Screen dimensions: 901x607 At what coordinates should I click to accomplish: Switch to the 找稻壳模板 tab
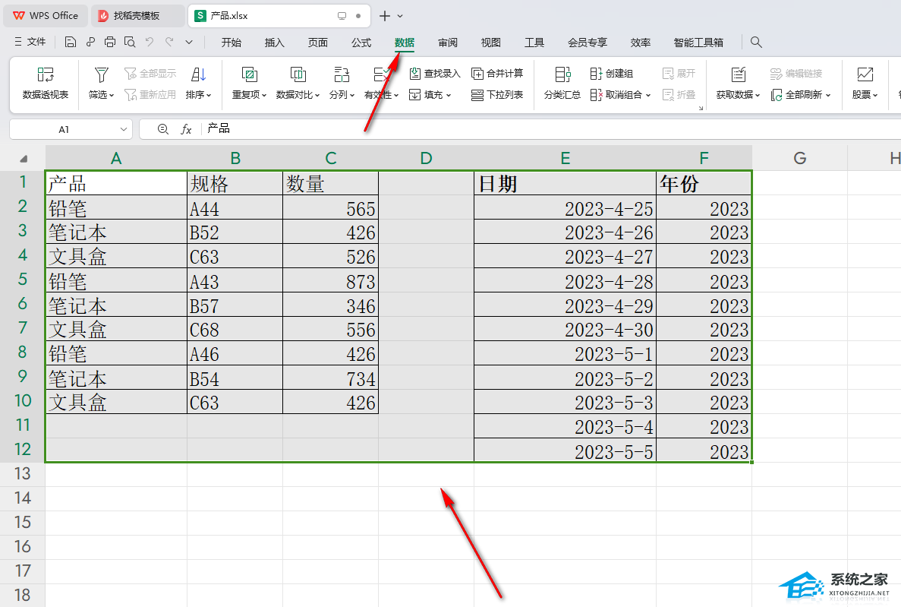coord(138,16)
